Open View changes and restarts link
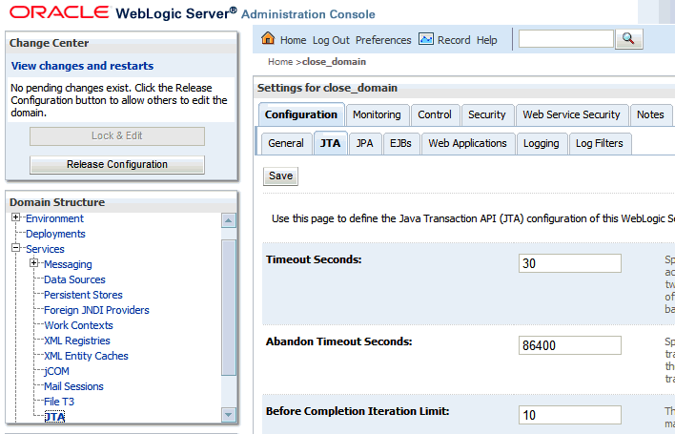This screenshot has width=675, height=434. point(82,66)
